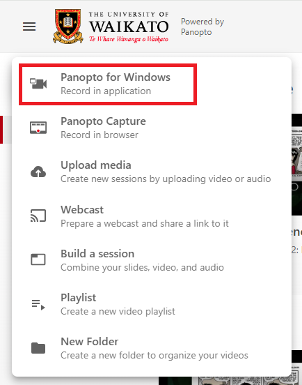The height and width of the screenshot is (385, 302).
Task: Choose Panopto Capture to record in browser
Action: (152, 128)
